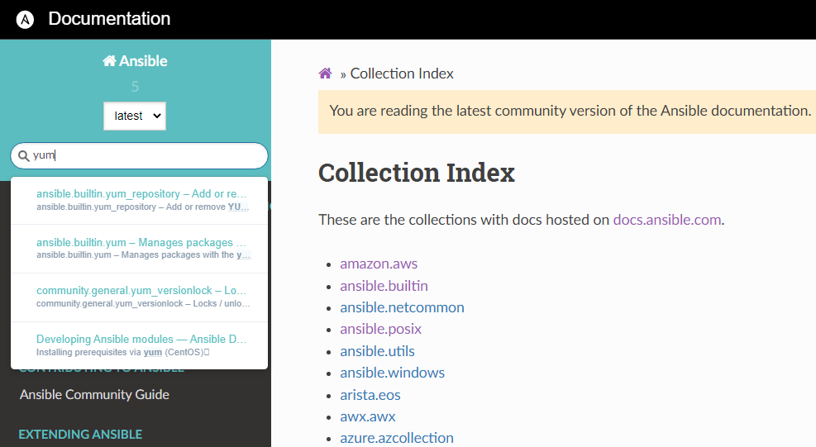This screenshot has height=447, width=816.
Task: Open the azure.azcollection link
Action: pos(396,438)
